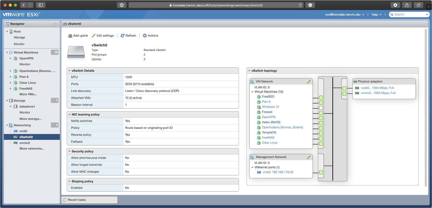
Task: Click the vSwitch0 switch device image
Action: pyautogui.click(x=76, y=53)
